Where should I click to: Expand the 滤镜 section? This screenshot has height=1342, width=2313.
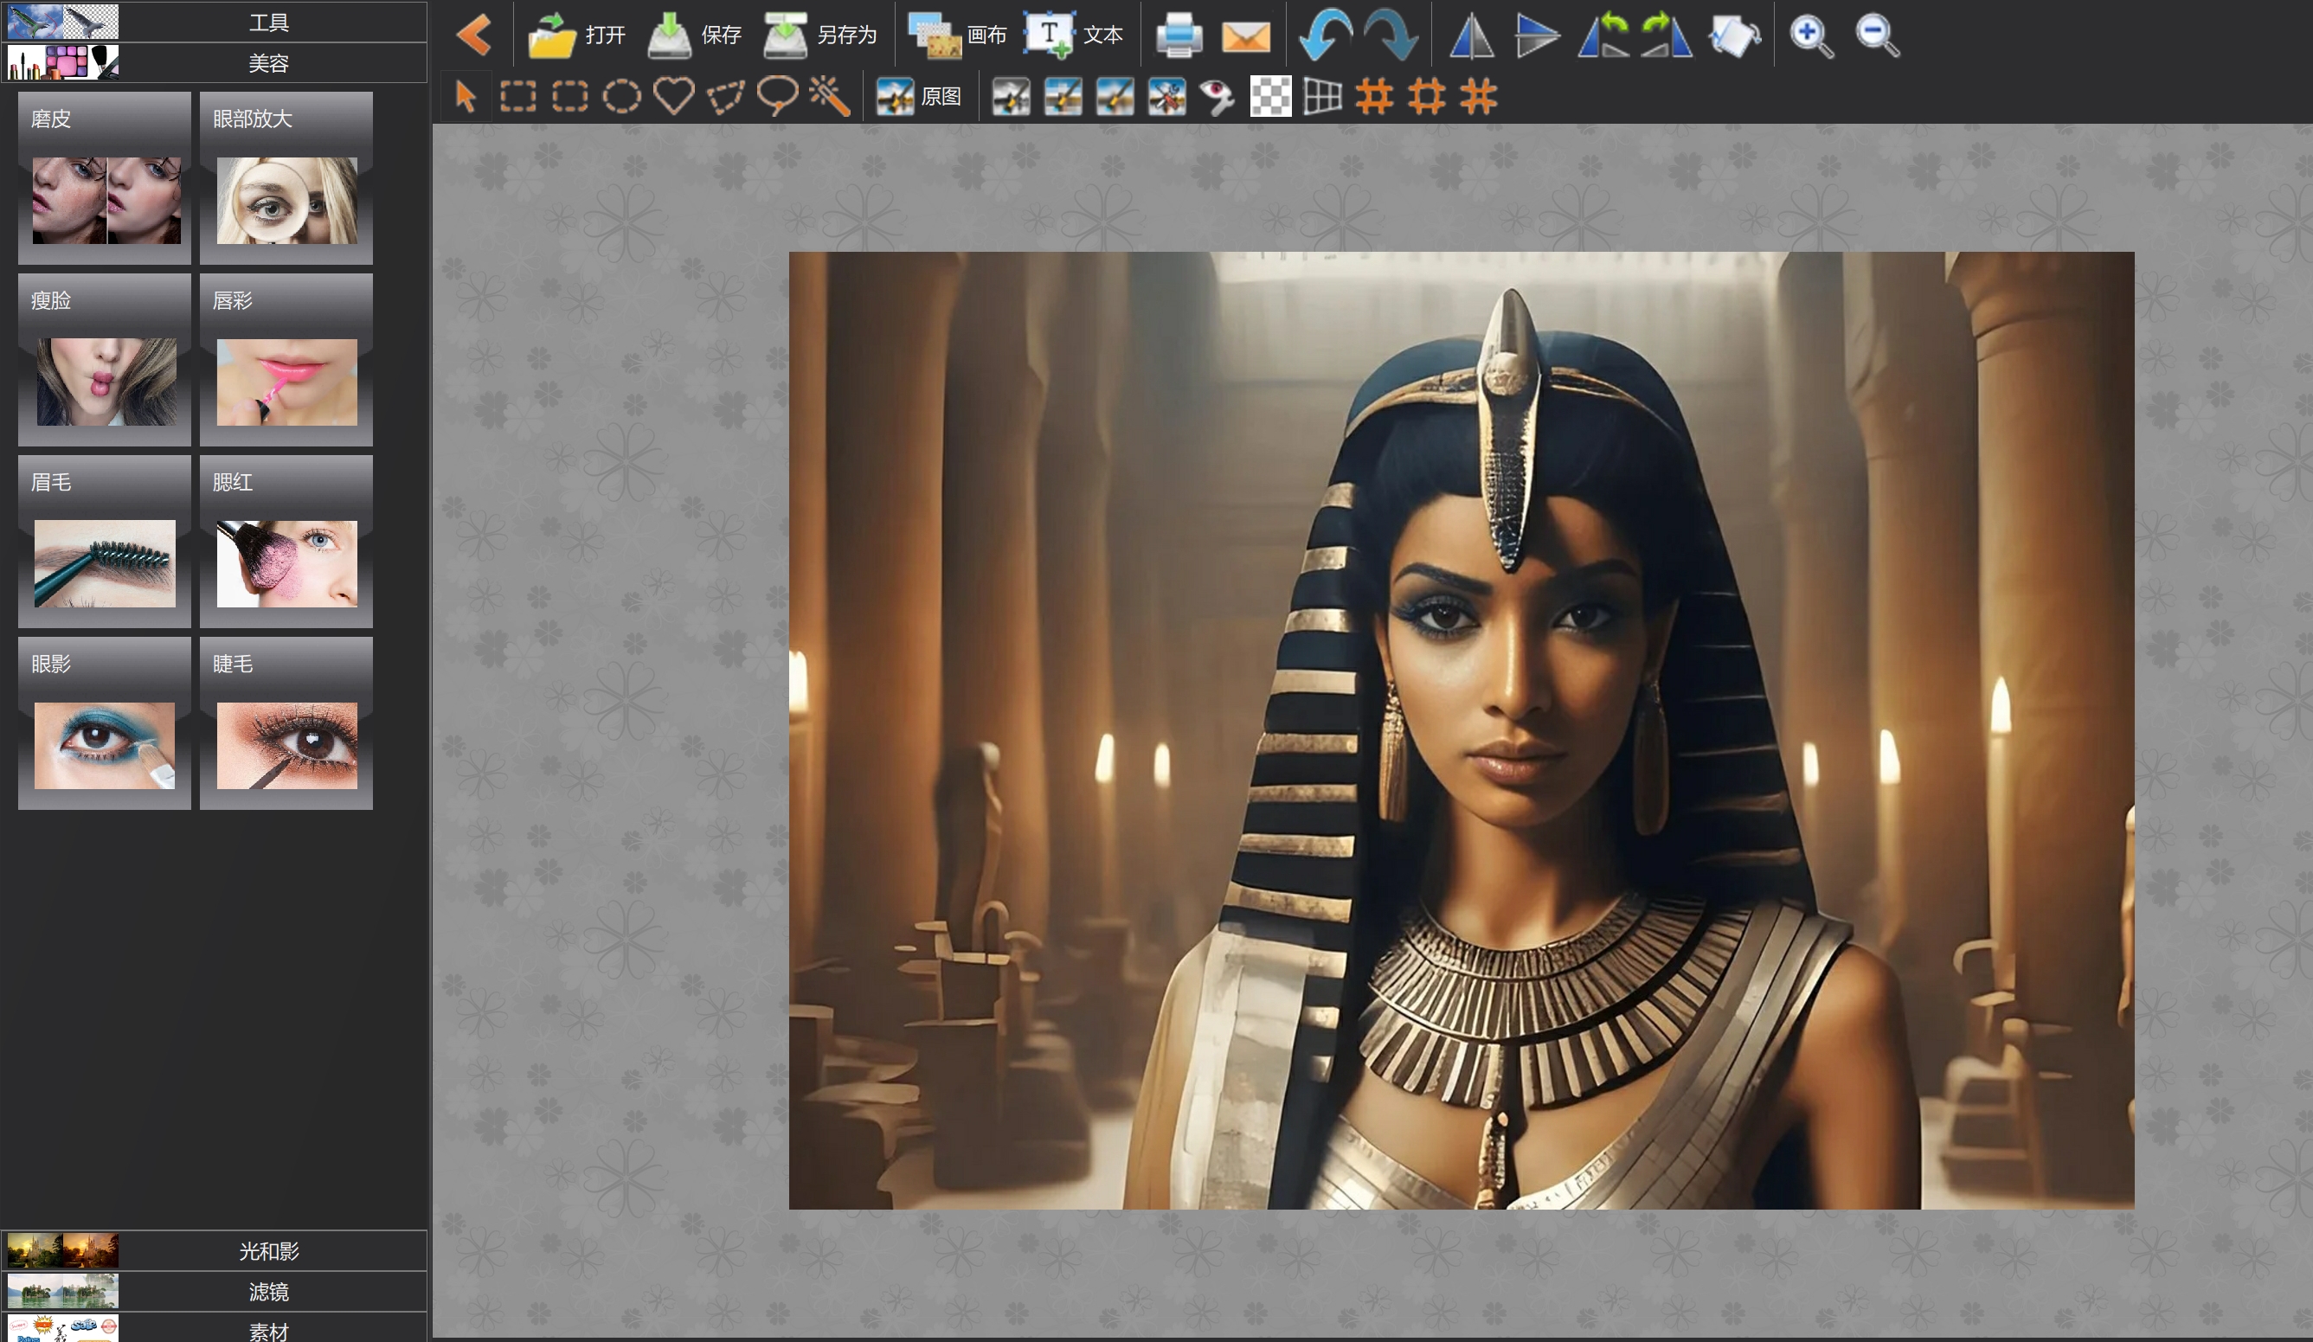tap(215, 1291)
